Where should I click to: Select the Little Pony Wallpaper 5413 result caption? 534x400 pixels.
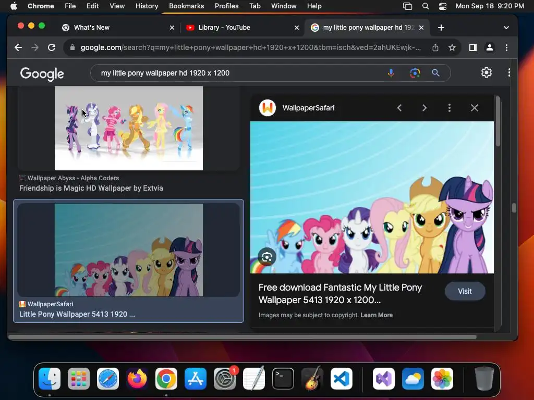point(77,314)
